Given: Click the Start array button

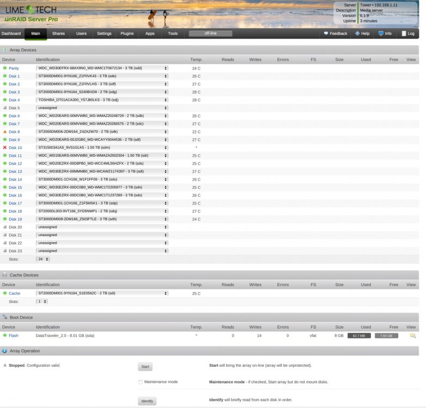Looking at the screenshot, I should coord(145,367).
